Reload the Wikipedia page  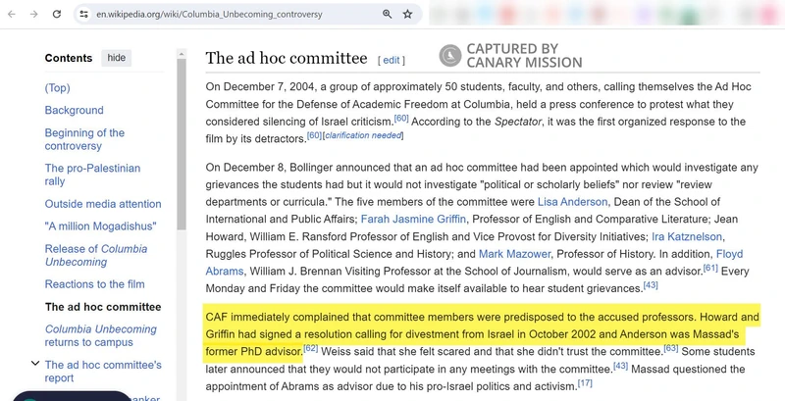point(58,15)
